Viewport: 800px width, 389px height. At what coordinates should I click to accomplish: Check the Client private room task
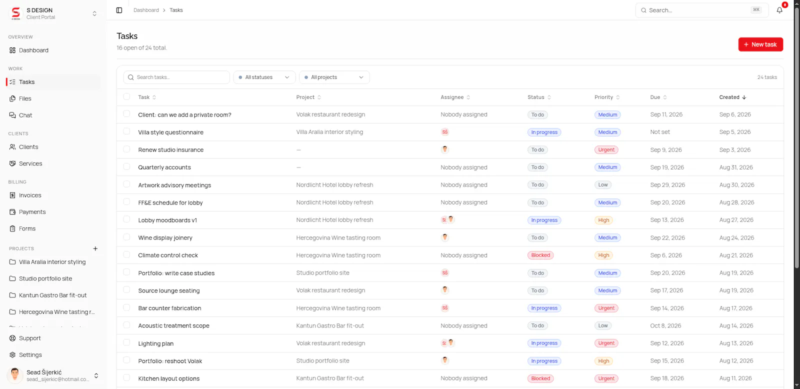[x=126, y=114]
